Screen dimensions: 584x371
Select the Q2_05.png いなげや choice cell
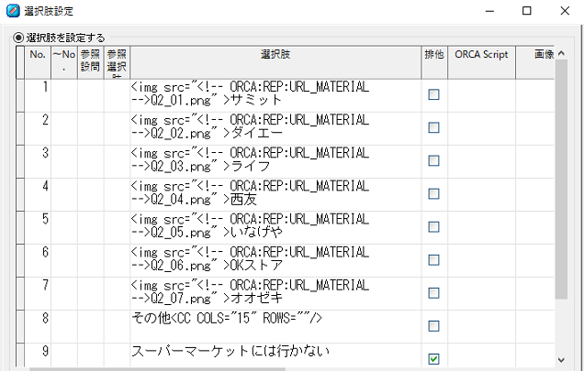pyautogui.click(x=275, y=228)
